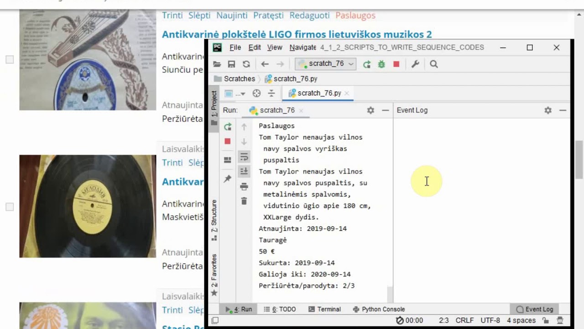Stop the process in the Run panel
Screen dimensions: 584x329
[x=228, y=141]
